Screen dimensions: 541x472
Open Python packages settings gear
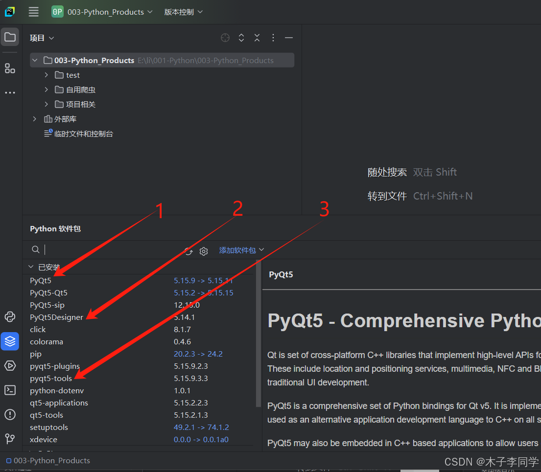pos(204,251)
